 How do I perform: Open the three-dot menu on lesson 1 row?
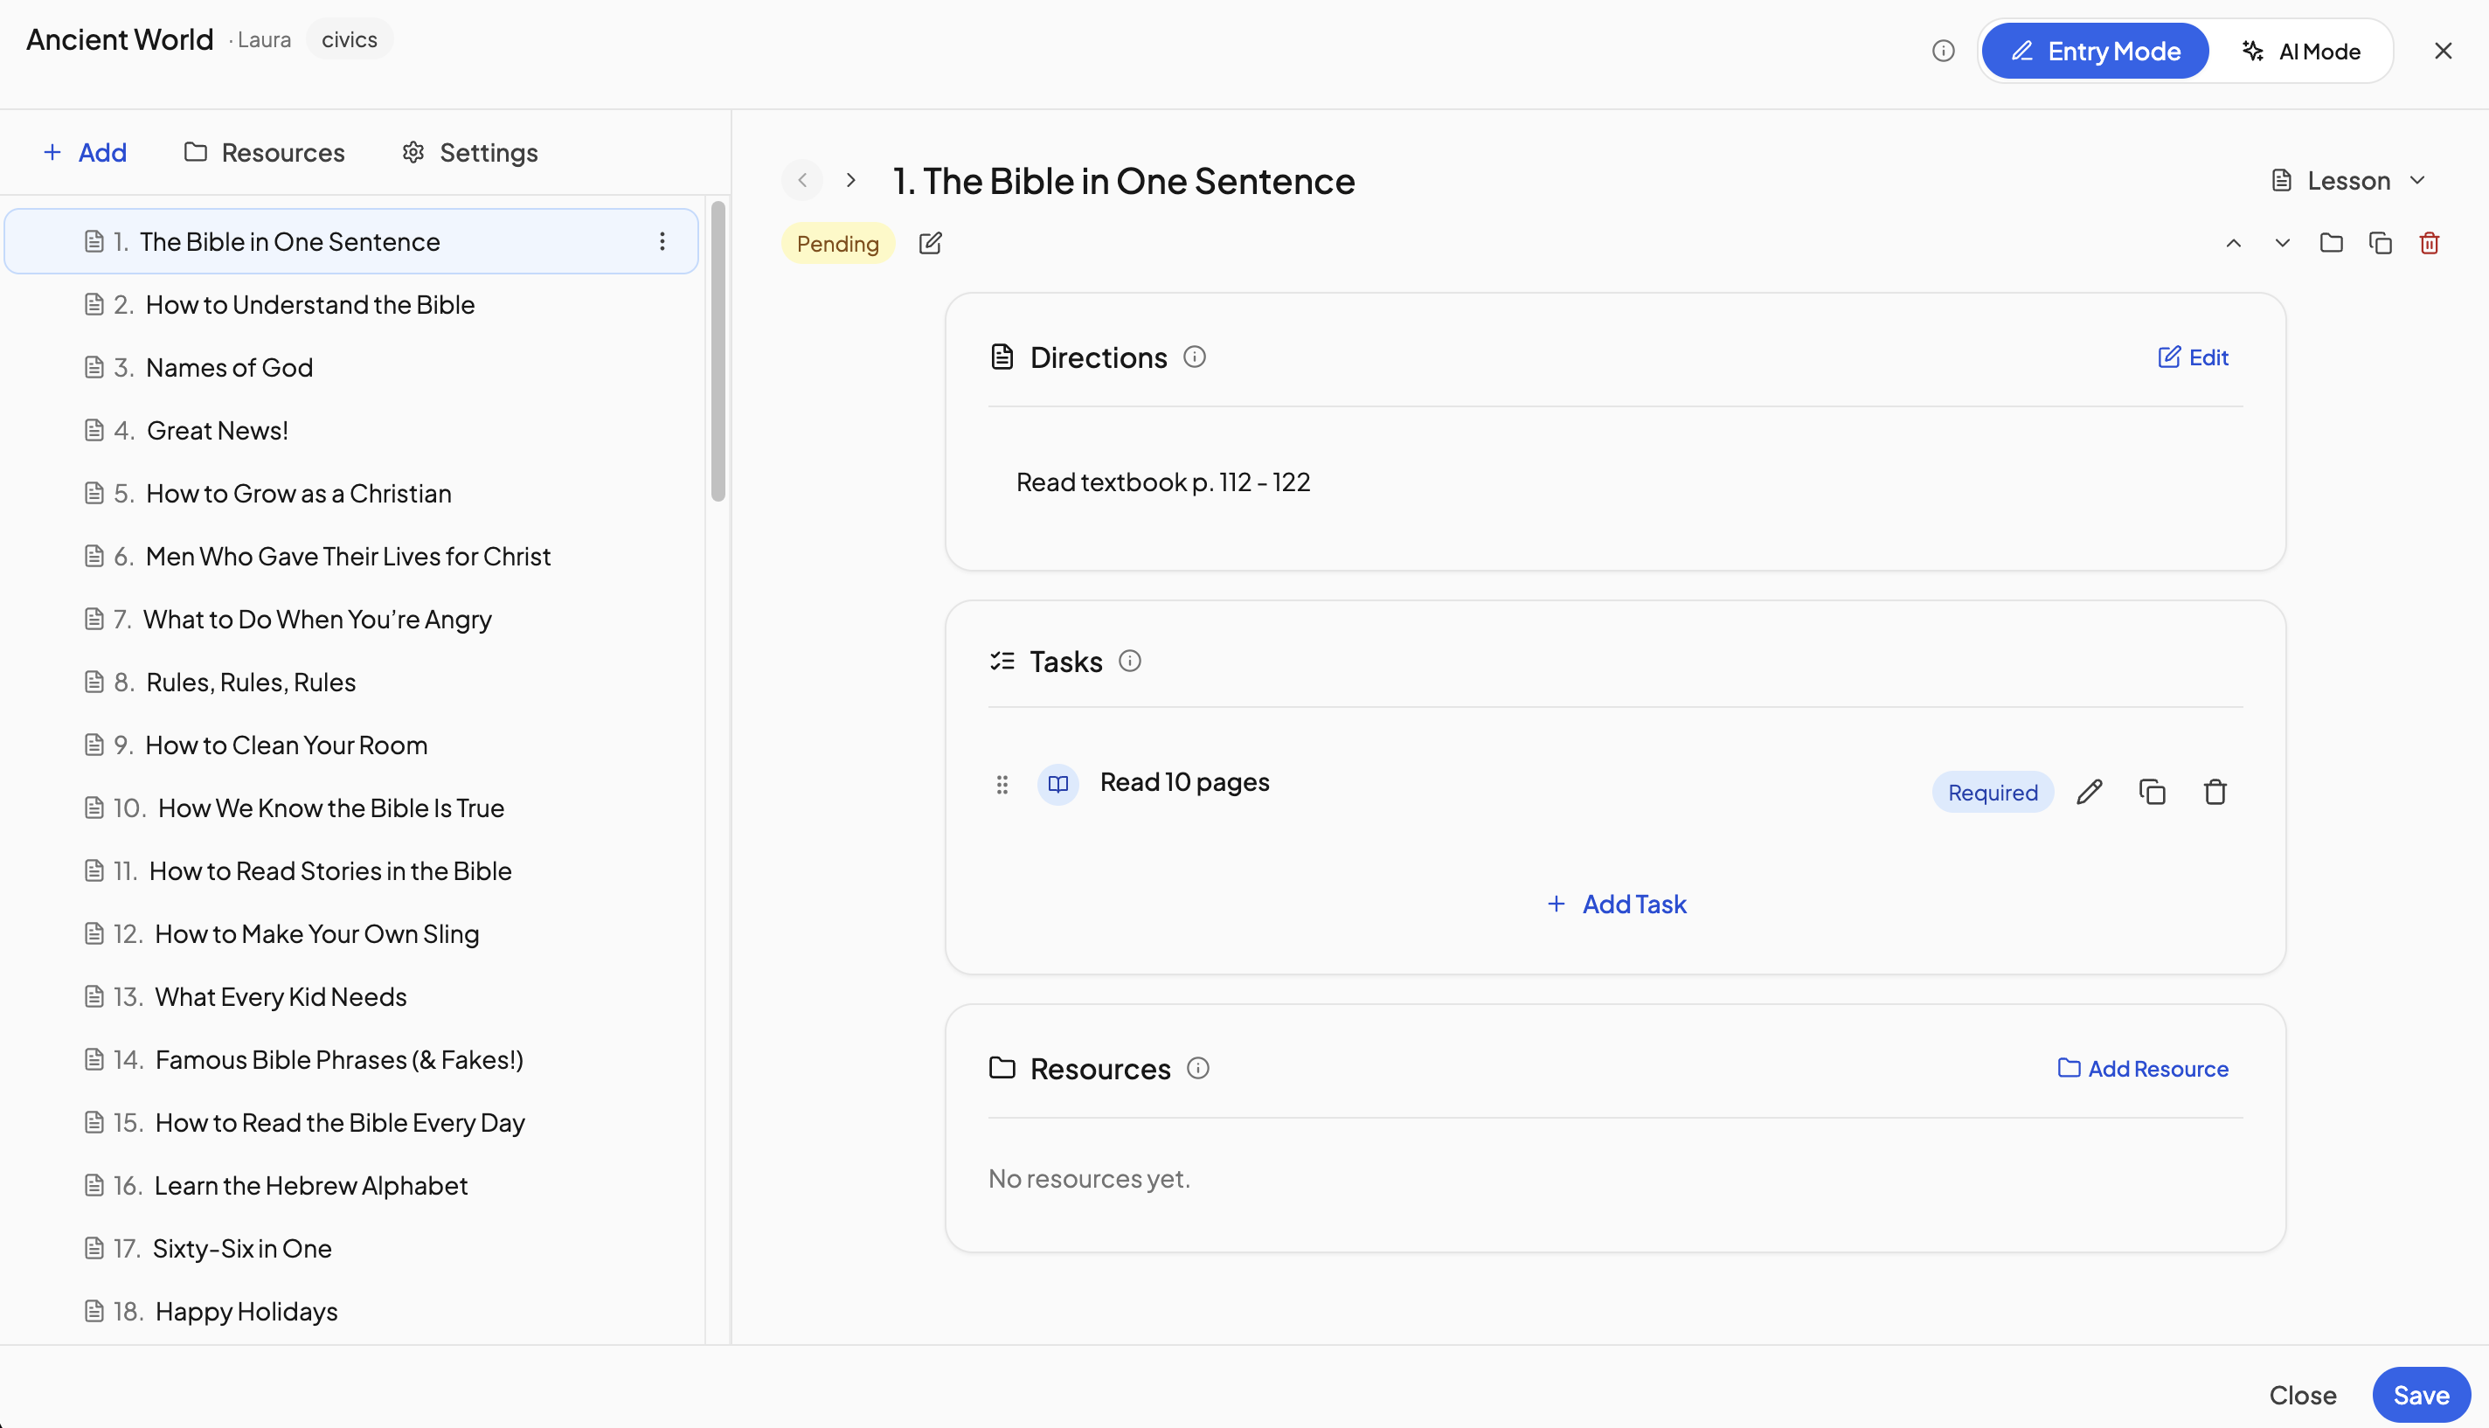pos(662,241)
